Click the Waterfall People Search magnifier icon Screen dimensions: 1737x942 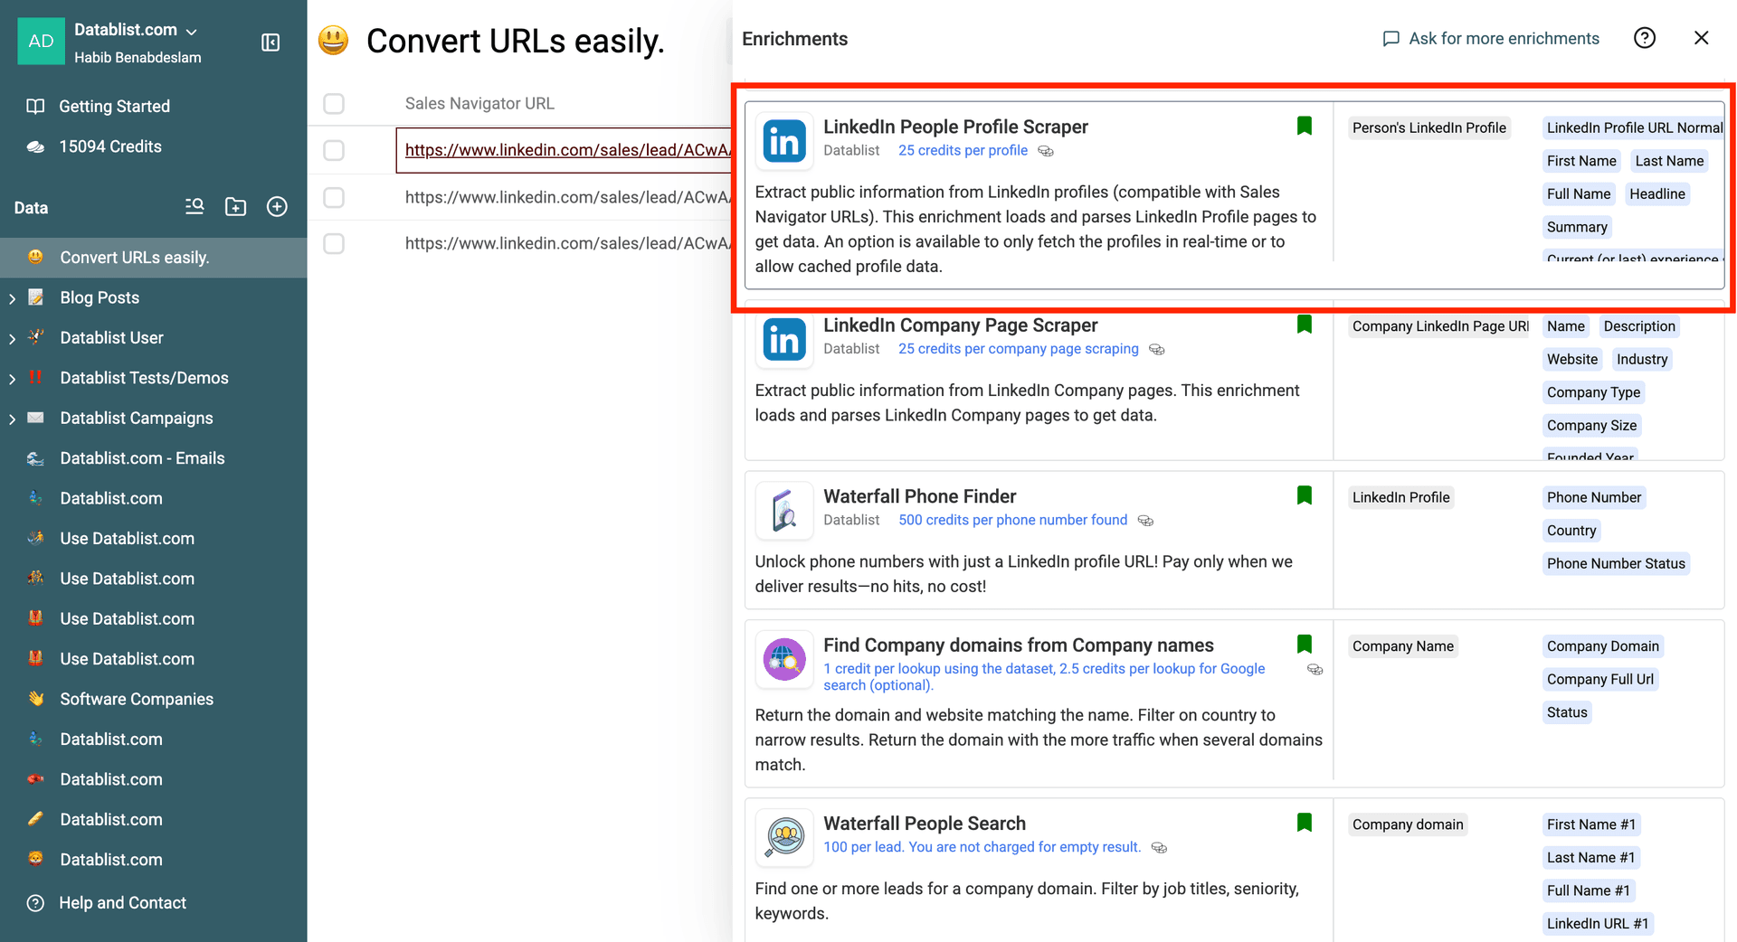point(783,838)
